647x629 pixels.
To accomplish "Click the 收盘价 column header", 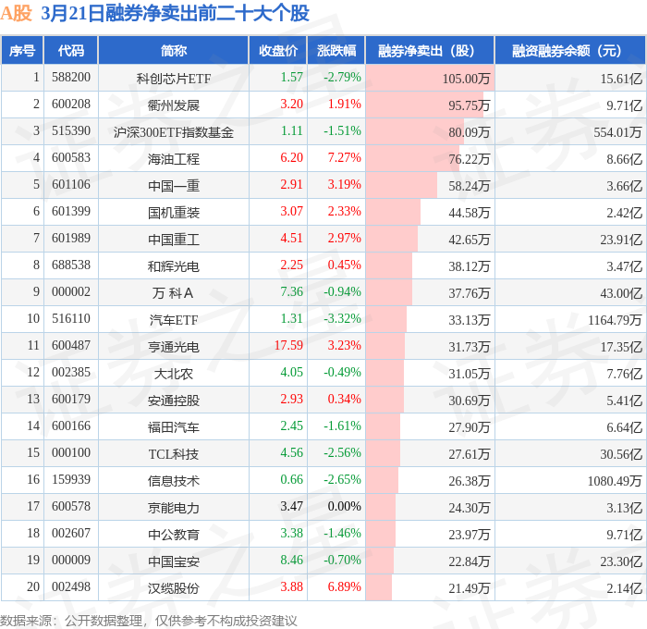I will tap(277, 51).
